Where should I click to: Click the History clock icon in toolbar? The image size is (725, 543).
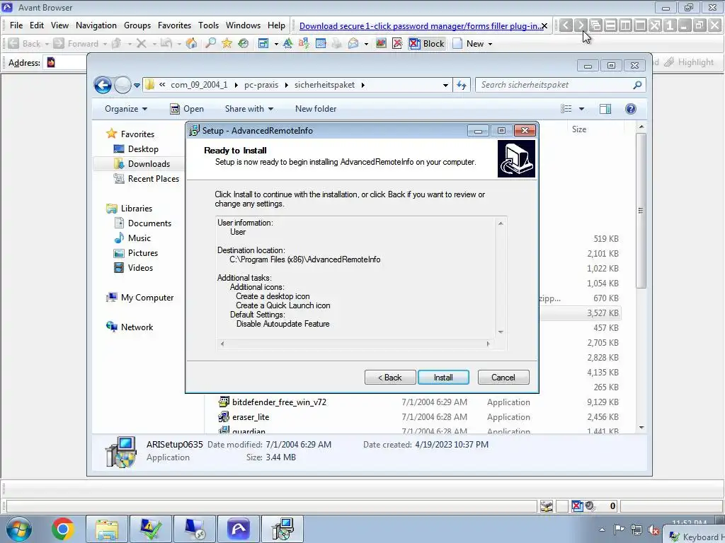click(244, 43)
